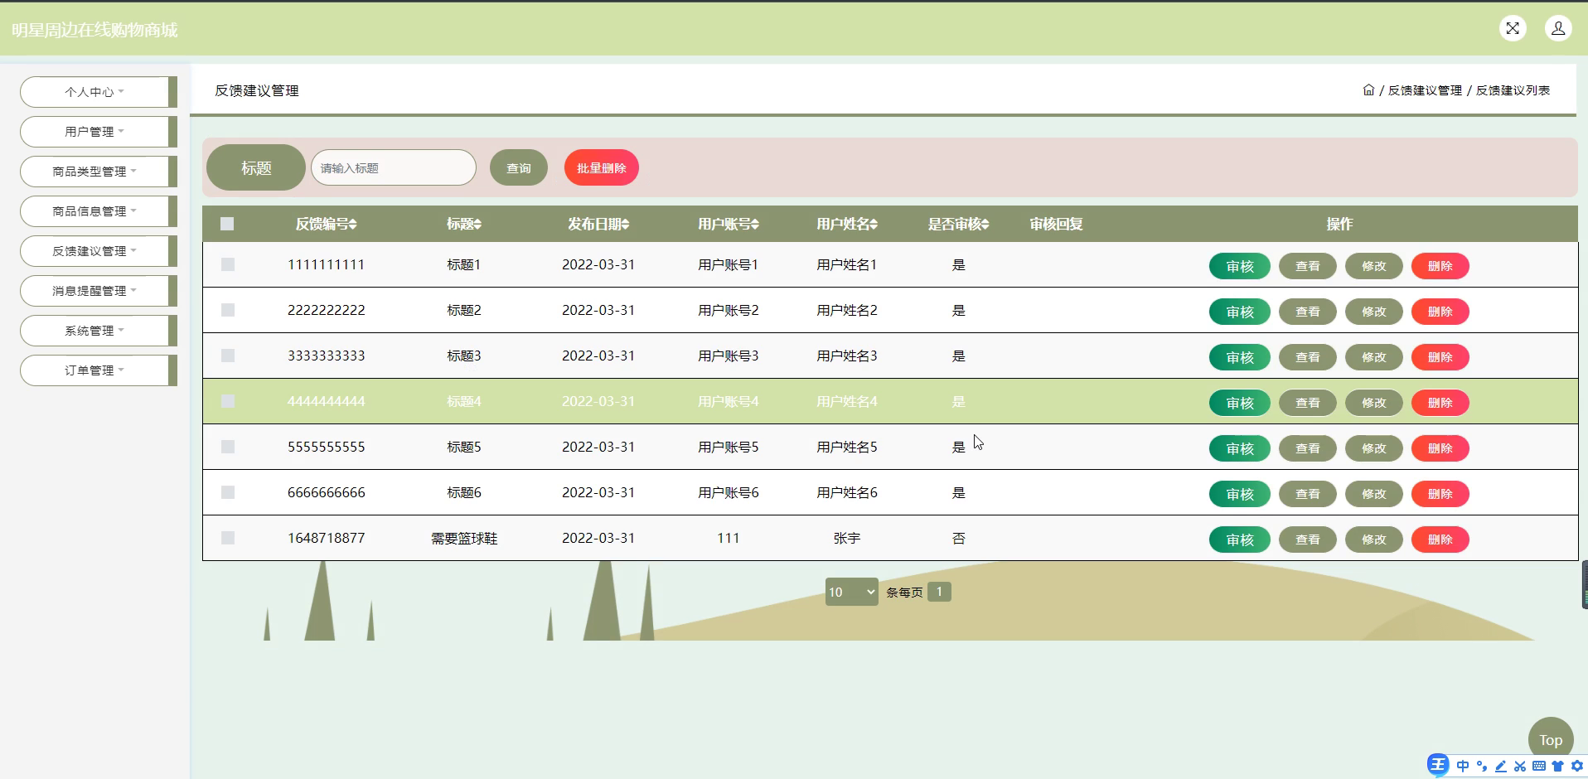
Task: Switch the IME Chinese/English mode (中) icon
Action: [x=1463, y=766]
